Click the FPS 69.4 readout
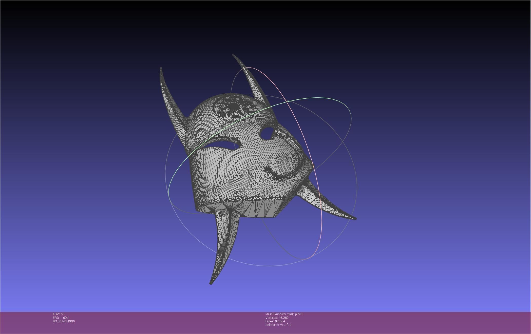 tap(61, 318)
